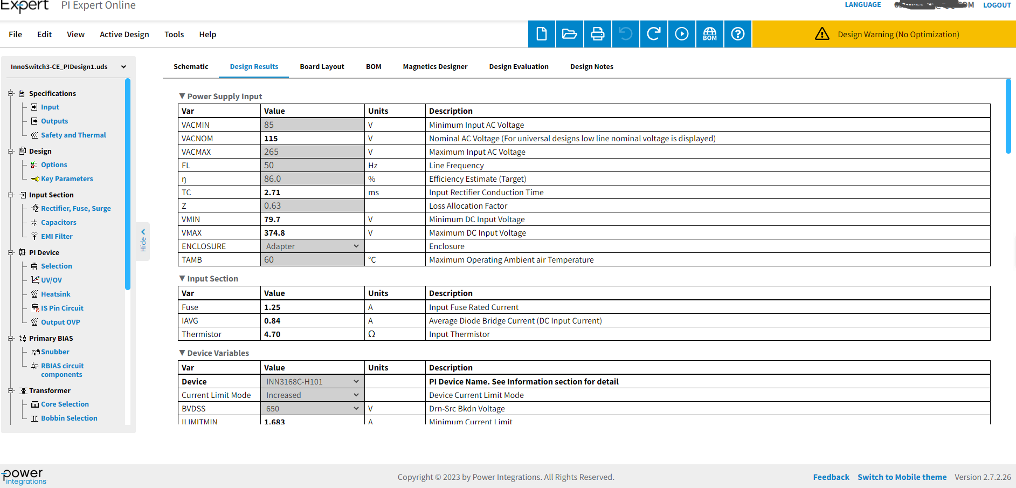Open the Device INN3168C-H101 dropdown
Screen dimensions: 1016x488
[313, 381]
